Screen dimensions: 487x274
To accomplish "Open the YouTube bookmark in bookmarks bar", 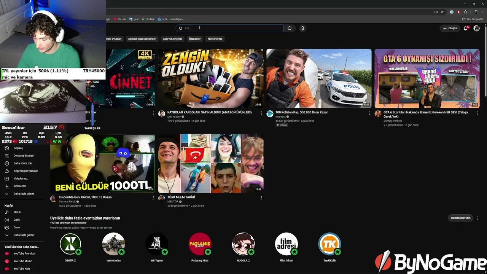I will (120, 19).
